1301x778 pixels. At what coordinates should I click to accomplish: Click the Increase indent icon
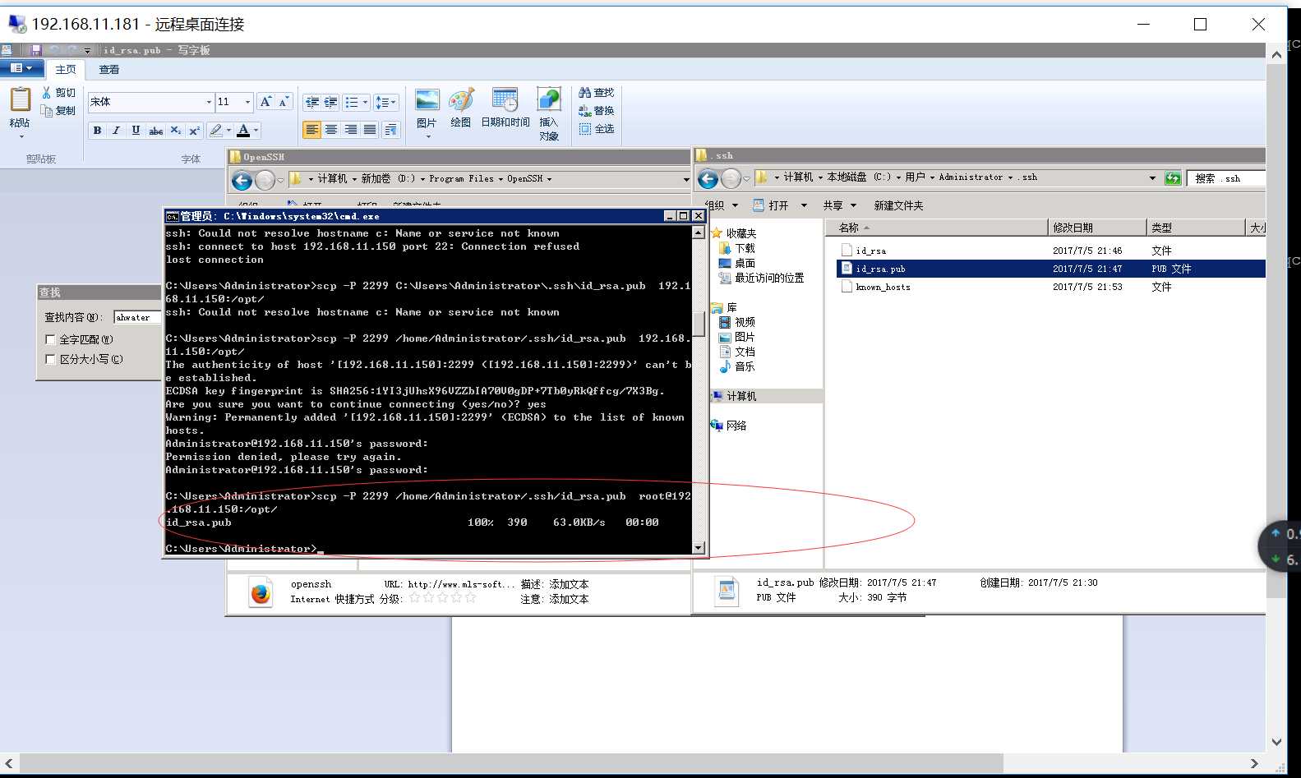(330, 102)
